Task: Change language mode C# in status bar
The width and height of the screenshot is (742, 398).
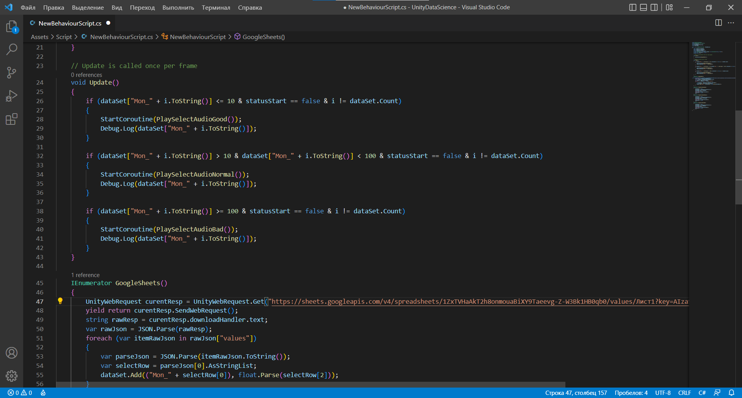Action: point(702,393)
